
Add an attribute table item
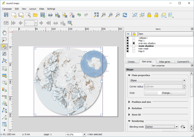[x=5, y=124]
